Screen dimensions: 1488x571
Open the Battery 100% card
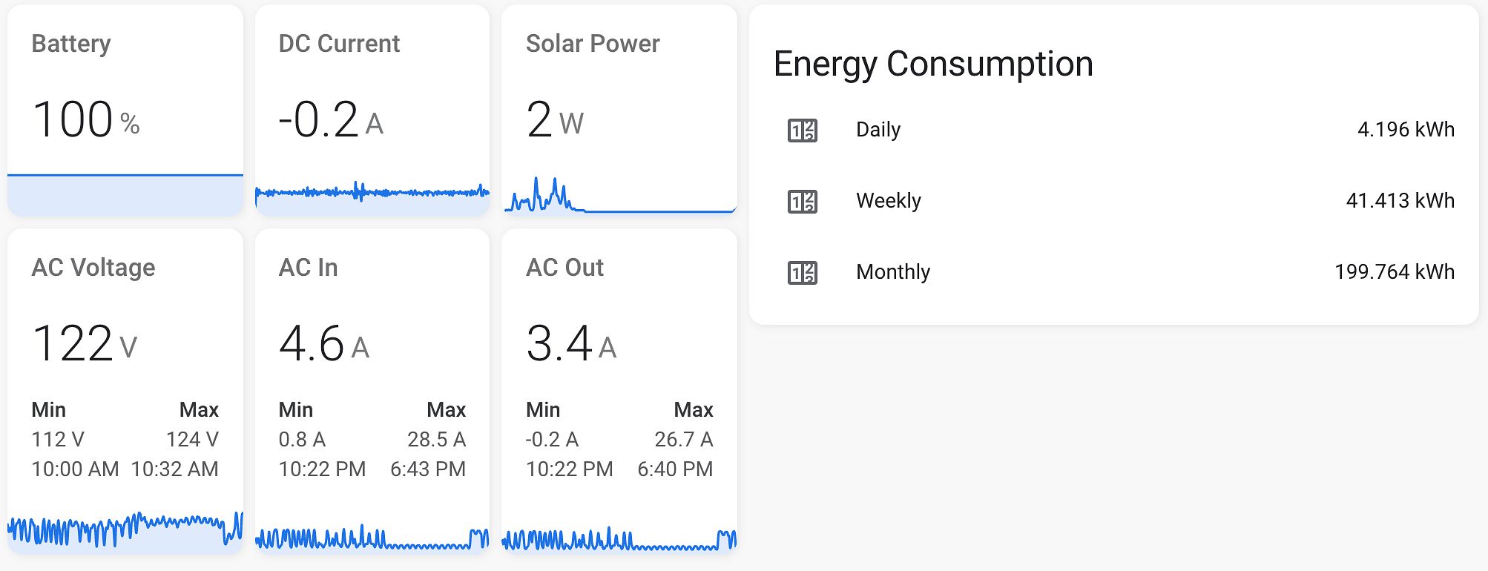(125, 111)
